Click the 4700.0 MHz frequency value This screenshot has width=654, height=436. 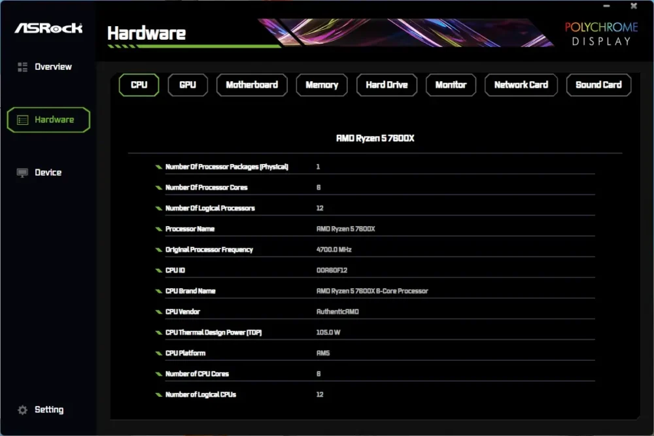[334, 250]
